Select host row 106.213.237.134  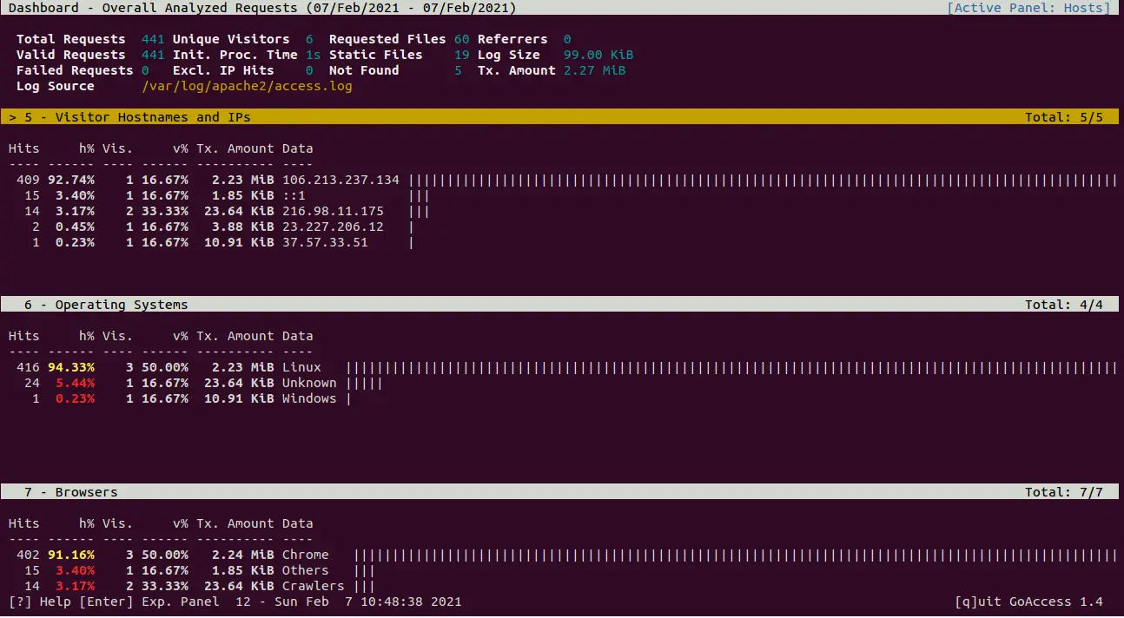click(x=341, y=180)
